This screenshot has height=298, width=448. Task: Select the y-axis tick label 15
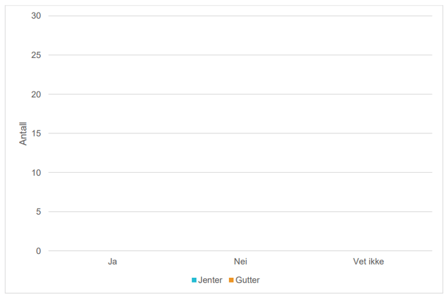(36, 134)
